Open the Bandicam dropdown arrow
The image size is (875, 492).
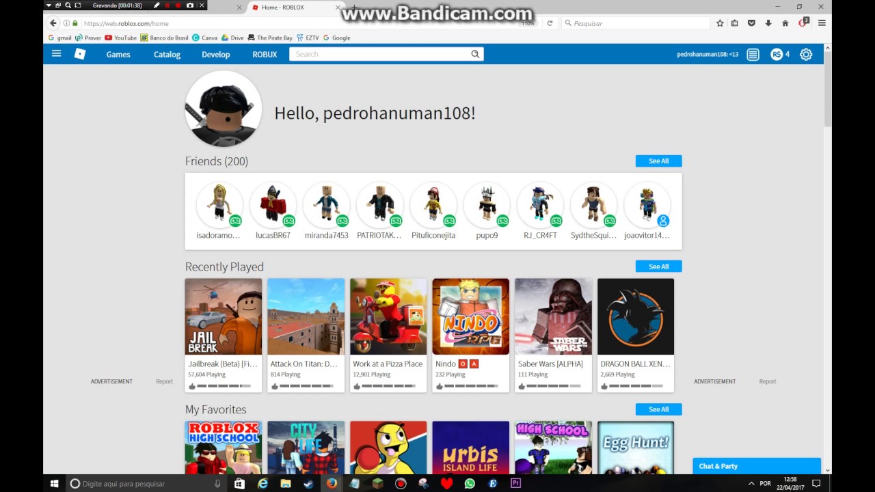[49, 5]
